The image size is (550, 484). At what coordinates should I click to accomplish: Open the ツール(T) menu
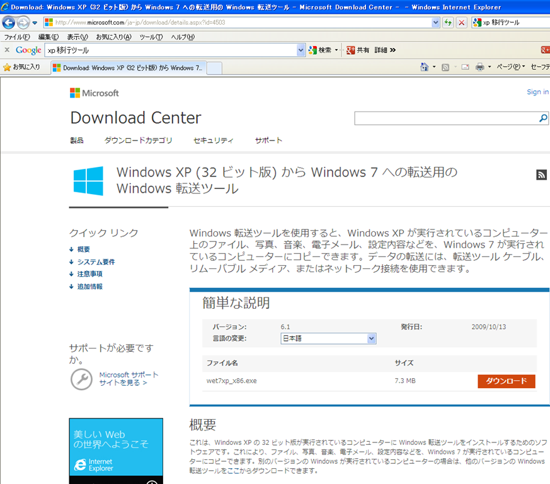(x=151, y=37)
